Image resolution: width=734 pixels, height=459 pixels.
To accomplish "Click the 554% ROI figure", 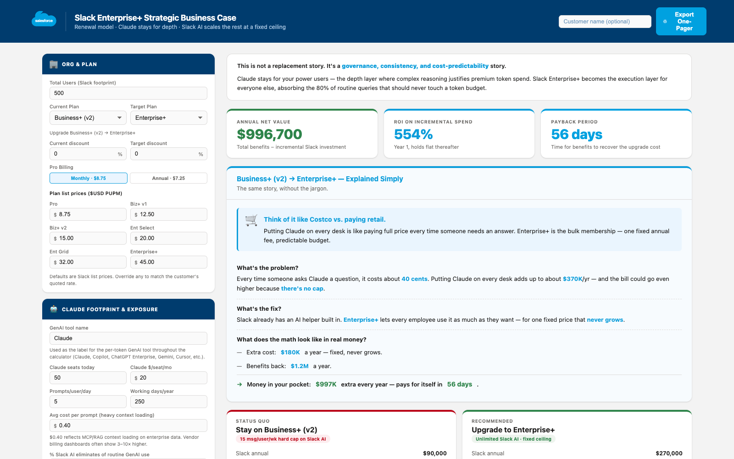I will pos(413,134).
